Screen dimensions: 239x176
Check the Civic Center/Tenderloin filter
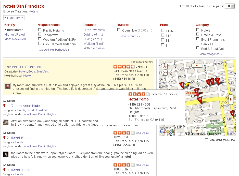40,44
